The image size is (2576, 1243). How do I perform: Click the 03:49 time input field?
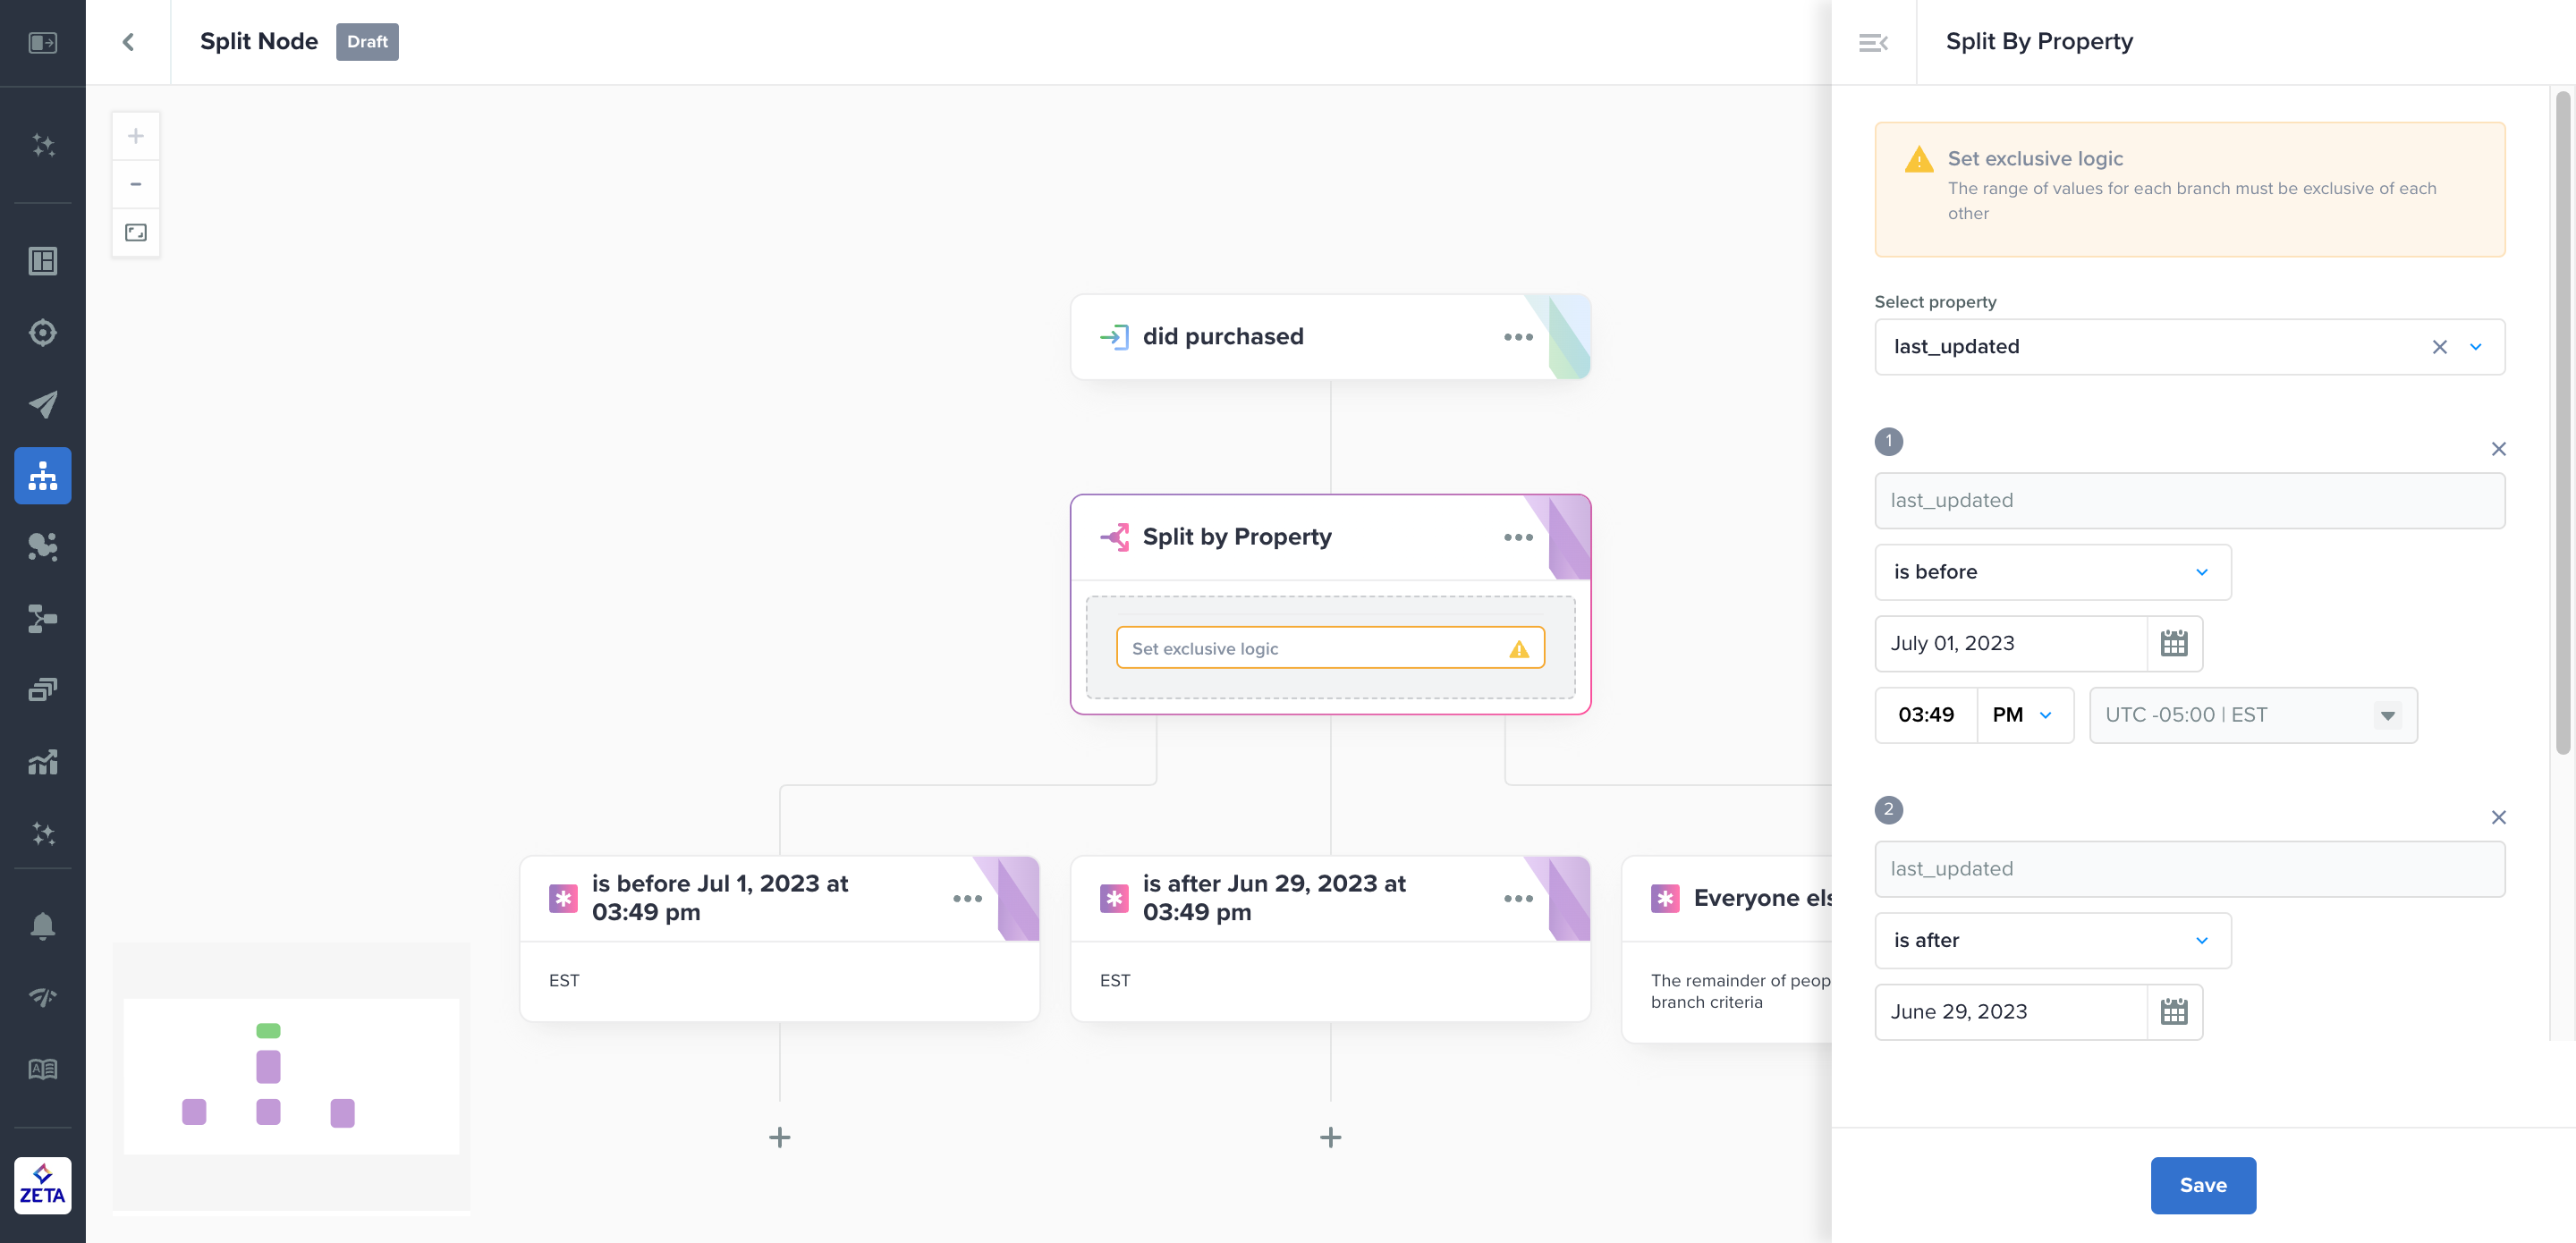[1925, 715]
